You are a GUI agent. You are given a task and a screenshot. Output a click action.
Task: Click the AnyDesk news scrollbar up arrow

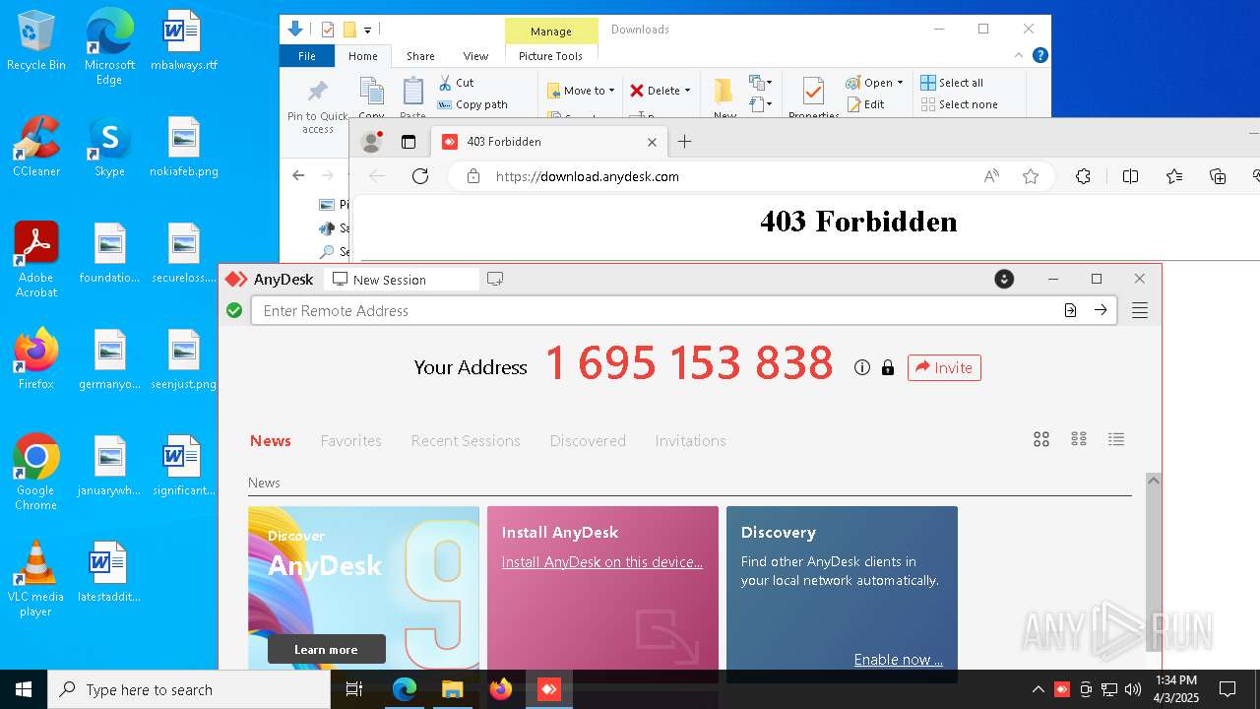pyautogui.click(x=1154, y=480)
